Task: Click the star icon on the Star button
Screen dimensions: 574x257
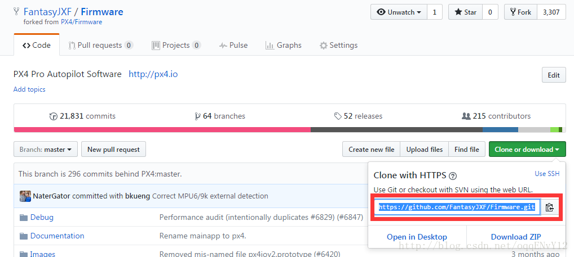Action: (x=458, y=12)
